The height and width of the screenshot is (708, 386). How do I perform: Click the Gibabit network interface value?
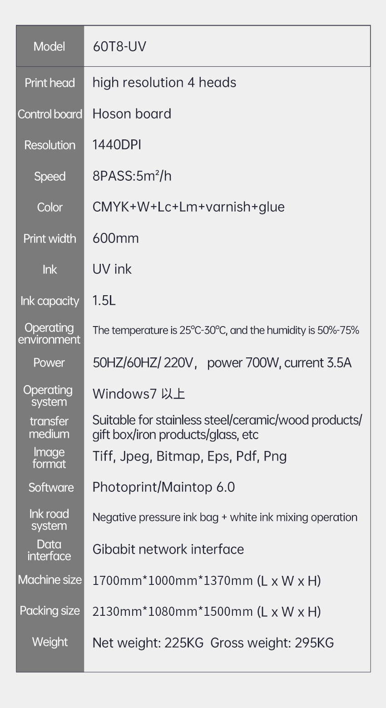tap(168, 550)
